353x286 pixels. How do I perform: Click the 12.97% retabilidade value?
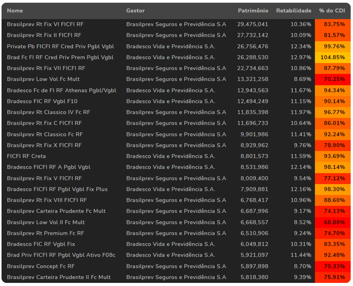pos(300,57)
